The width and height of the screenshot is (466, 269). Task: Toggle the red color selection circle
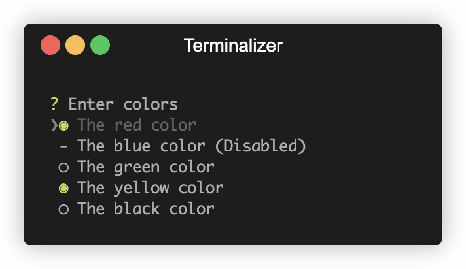point(63,125)
